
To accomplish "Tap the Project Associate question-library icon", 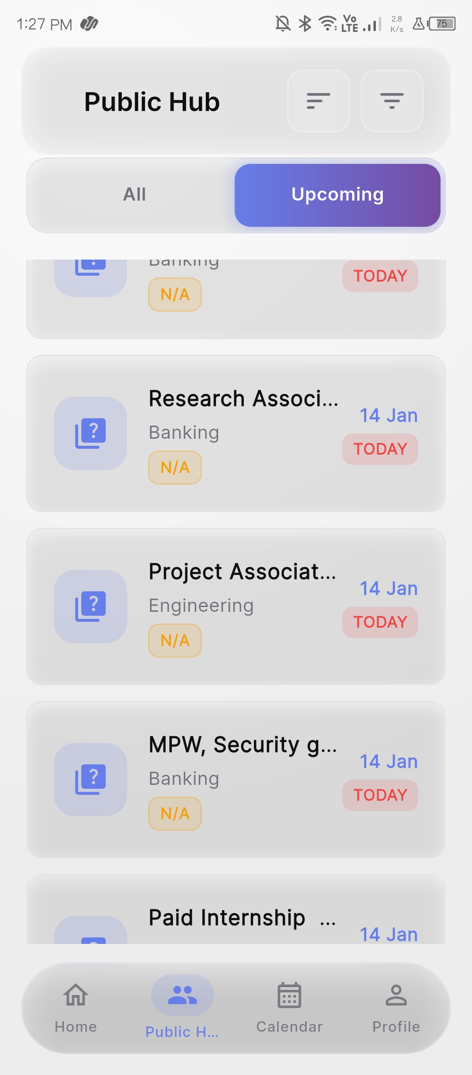I will (90, 607).
